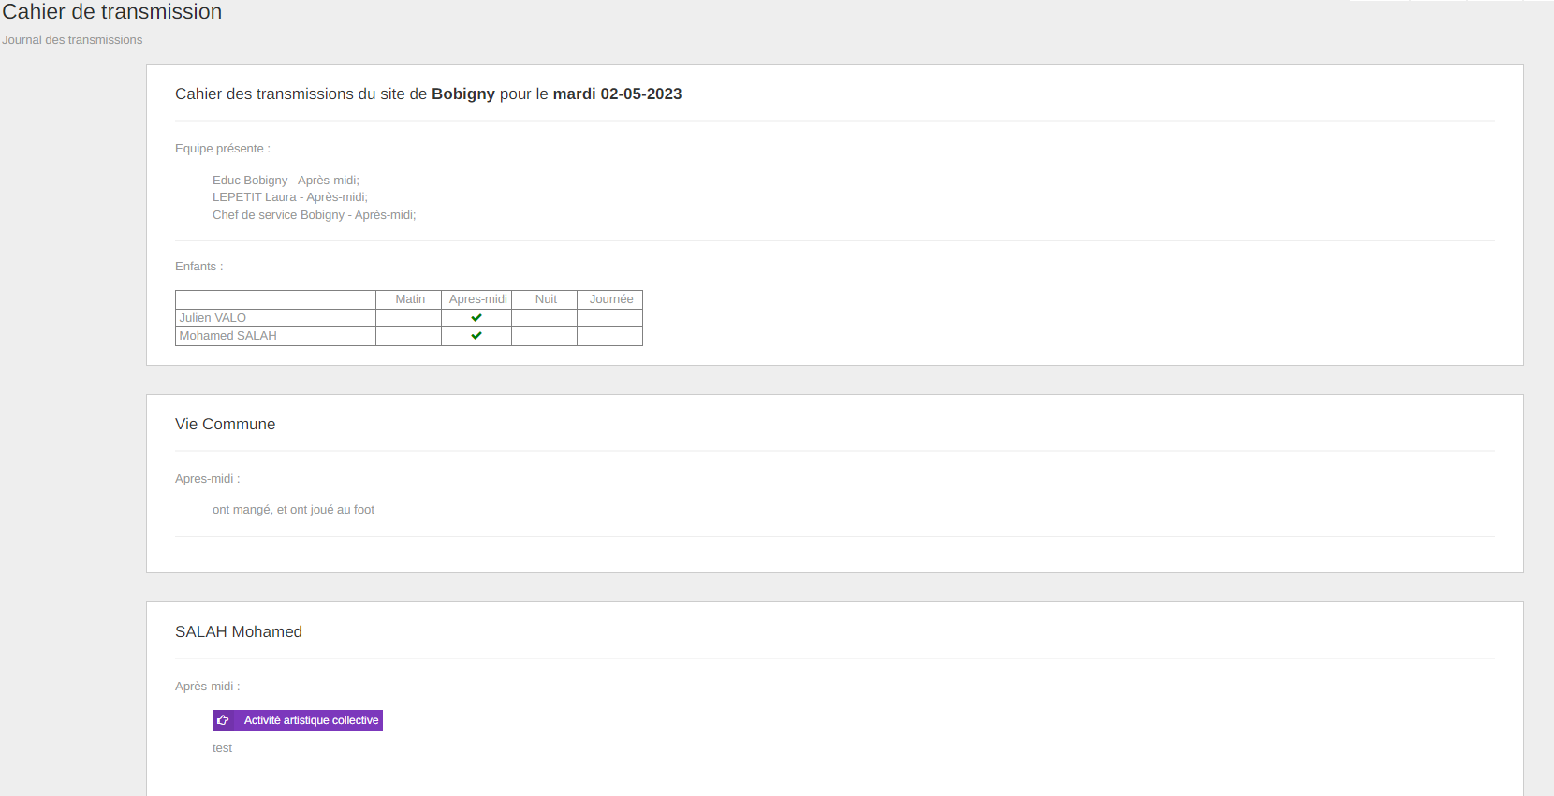Click Mohamed SALAH's green Apres-midi checkmark
Screen dimensions: 1554x796
[476, 336]
